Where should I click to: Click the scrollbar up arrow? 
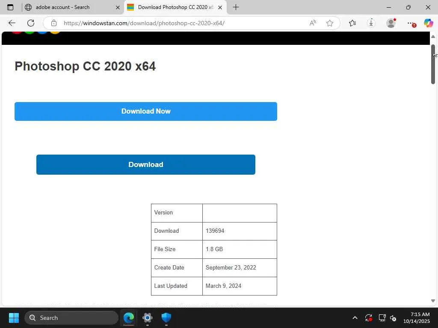[x=433, y=37]
